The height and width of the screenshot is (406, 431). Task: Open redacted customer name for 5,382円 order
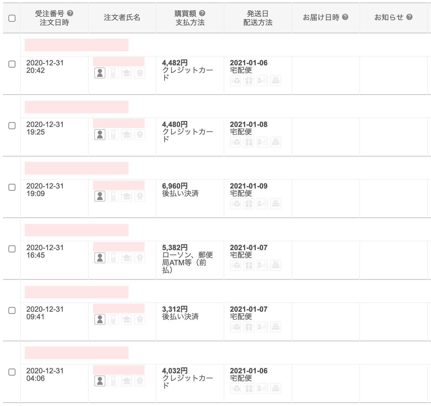click(119, 247)
